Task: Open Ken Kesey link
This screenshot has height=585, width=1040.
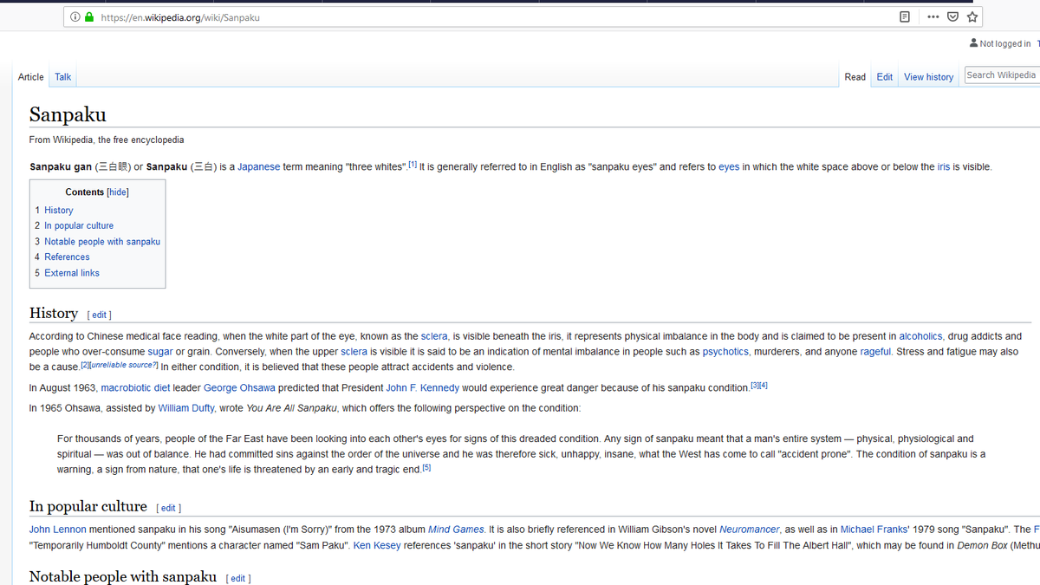Action: coord(377,546)
